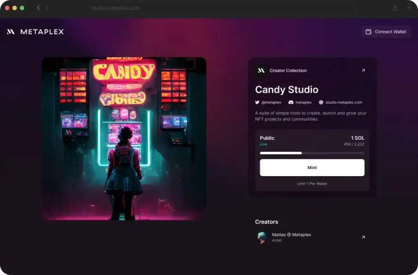
Task: Click the Metaplex logo in header
Action: pos(35,32)
